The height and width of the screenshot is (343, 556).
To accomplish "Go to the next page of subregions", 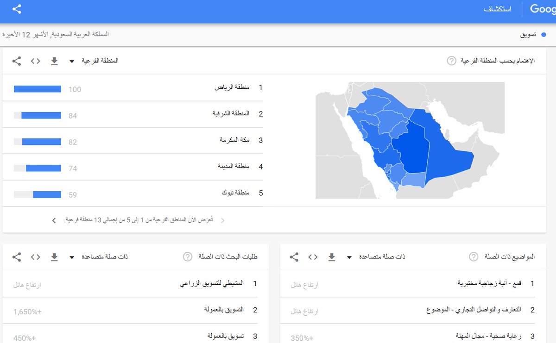I will tap(54, 220).
